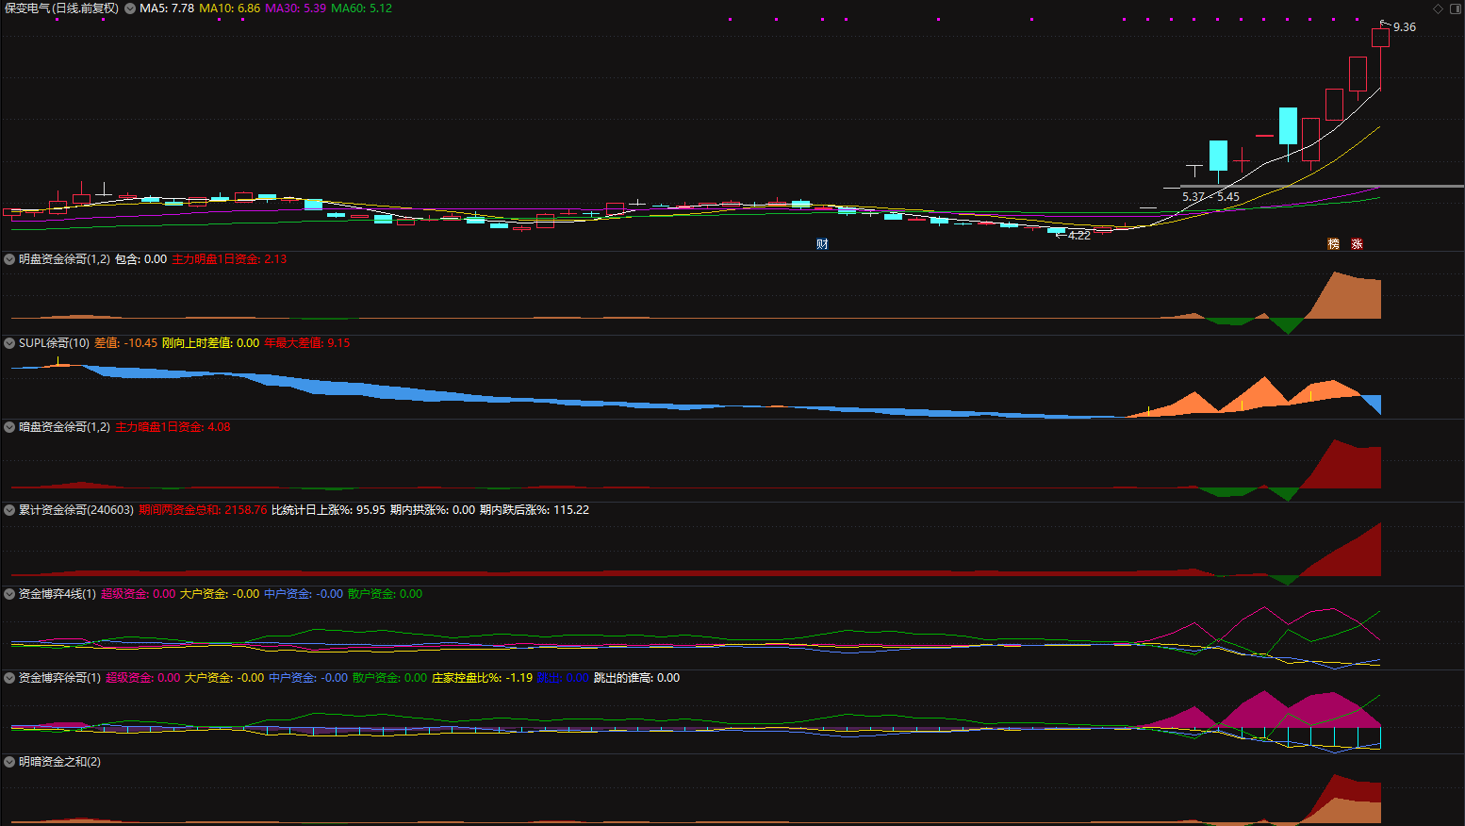The image size is (1465, 826).
Task: Open the 榜 ranking badge marker
Action: (1333, 244)
